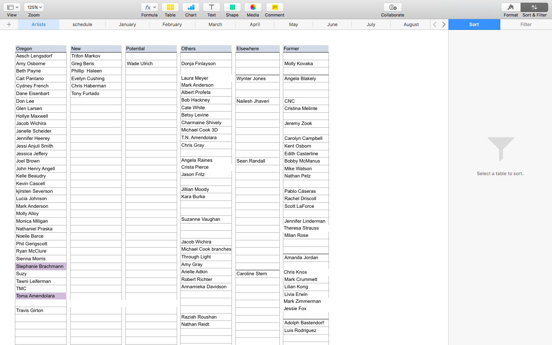
Task: Select the Elsewhere header cell
Action: pos(258,49)
